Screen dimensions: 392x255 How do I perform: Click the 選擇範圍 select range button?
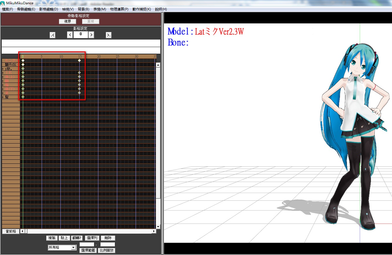coord(88,250)
